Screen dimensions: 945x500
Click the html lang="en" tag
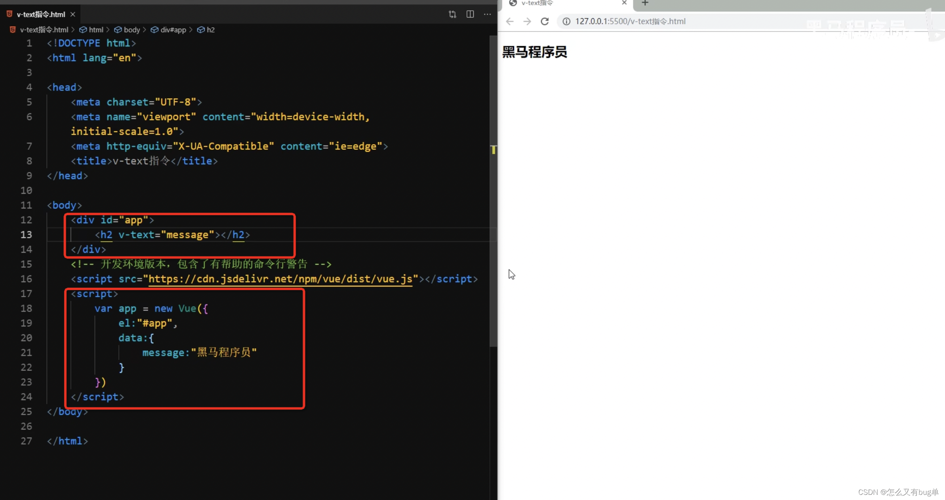coord(94,58)
